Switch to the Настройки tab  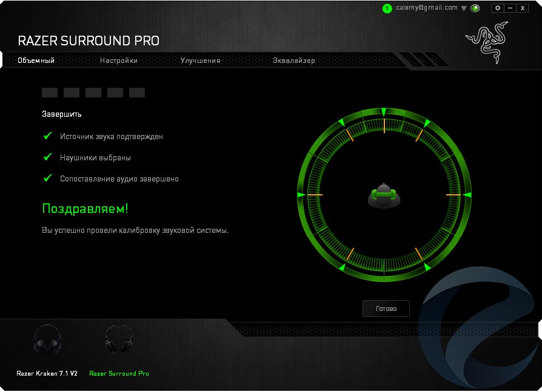pos(119,60)
